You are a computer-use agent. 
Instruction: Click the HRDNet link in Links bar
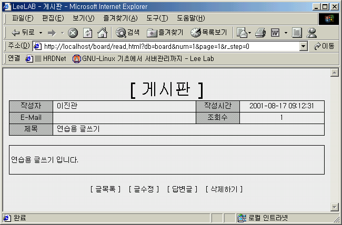[x=51, y=58]
